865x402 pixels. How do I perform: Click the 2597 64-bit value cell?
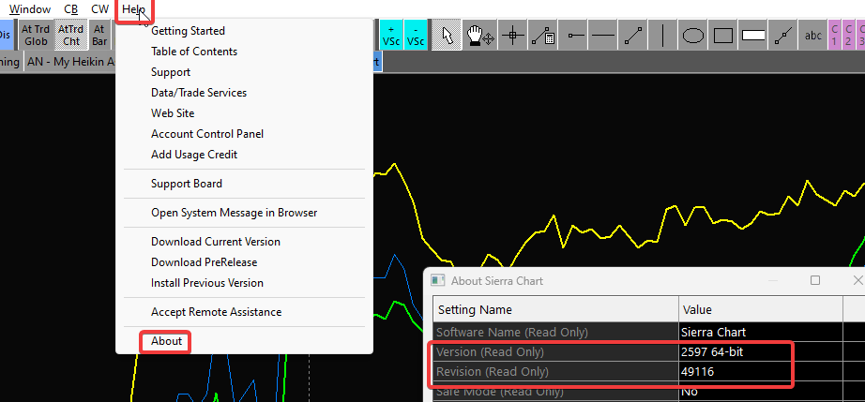(x=761, y=352)
